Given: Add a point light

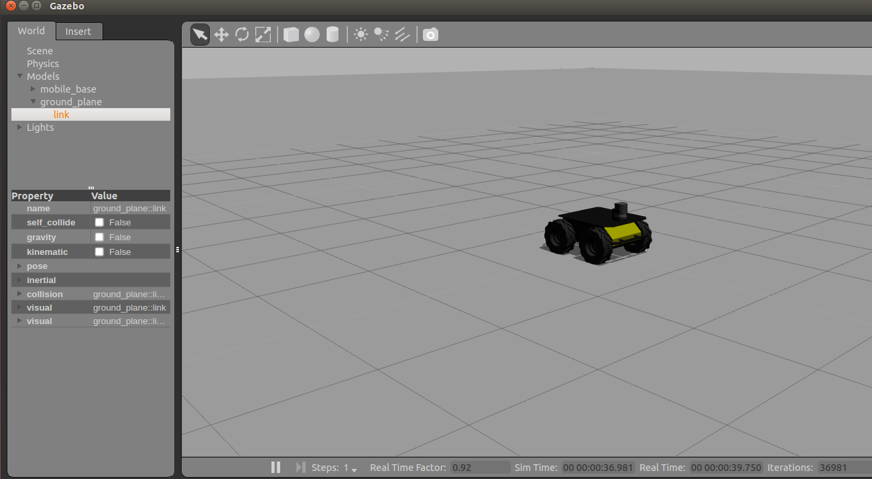Looking at the screenshot, I should pos(361,34).
